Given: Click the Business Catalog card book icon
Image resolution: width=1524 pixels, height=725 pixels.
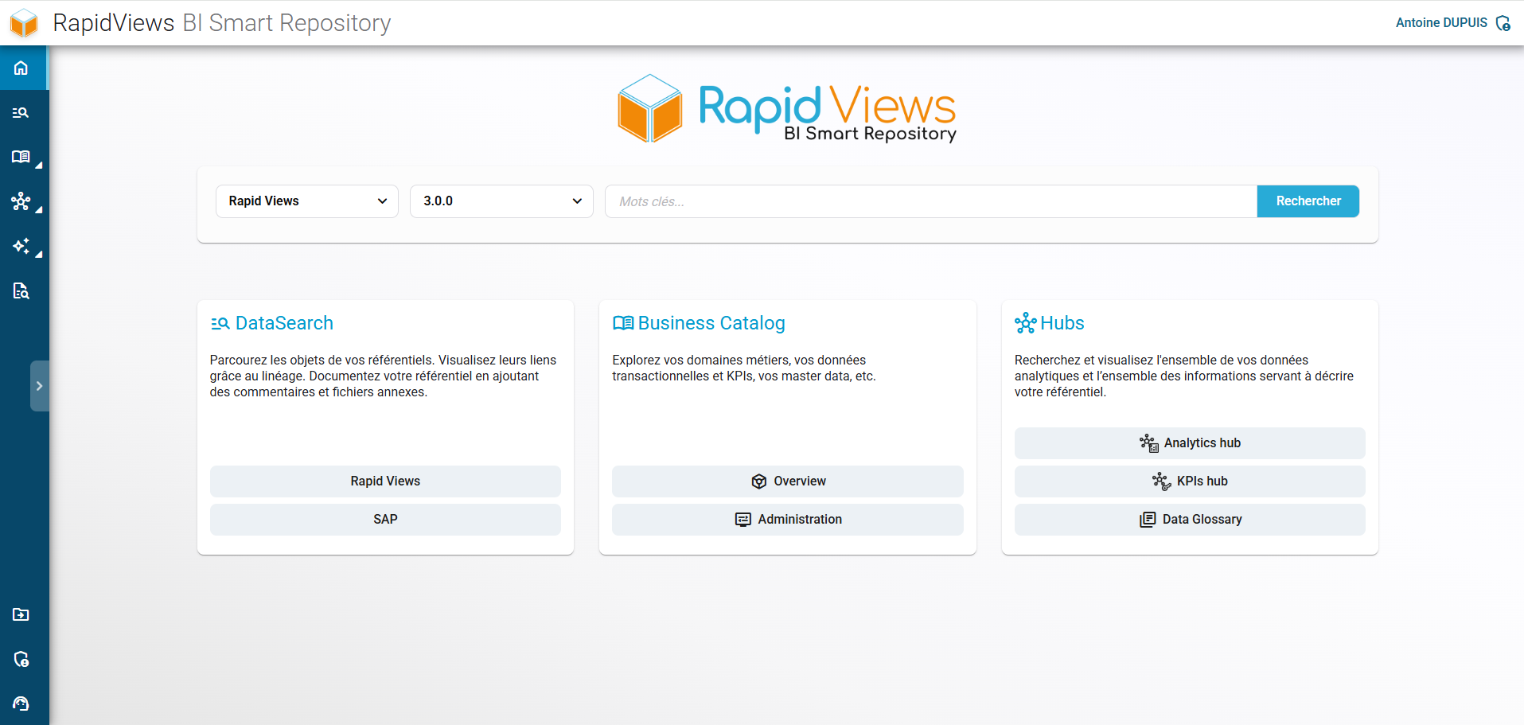Looking at the screenshot, I should 623,323.
